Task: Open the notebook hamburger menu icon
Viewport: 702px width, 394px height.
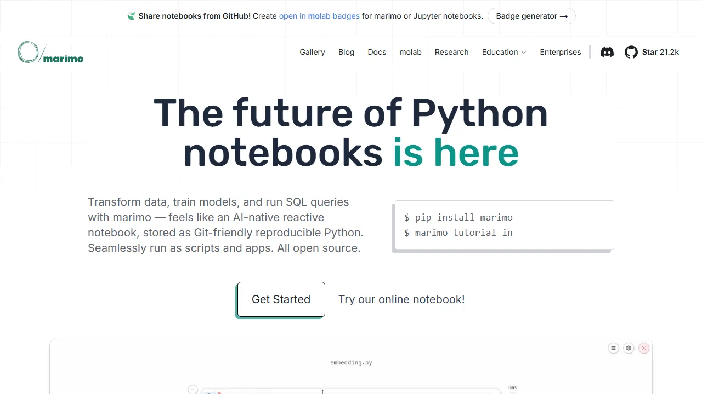Action: [x=614, y=348]
